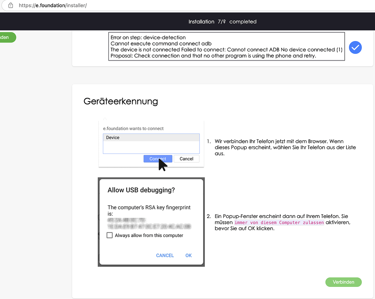375x299 pixels.
Task: Tick Always allow from this computer checkbox
Action: click(x=109, y=235)
